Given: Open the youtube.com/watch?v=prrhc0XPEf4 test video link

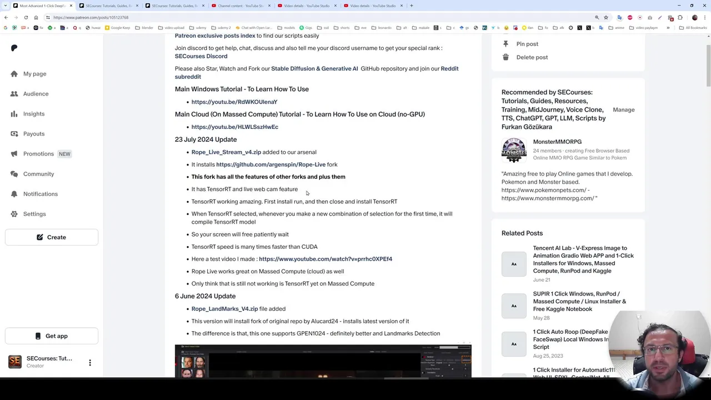Looking at the screenshot, I should (x=326, y=259).
